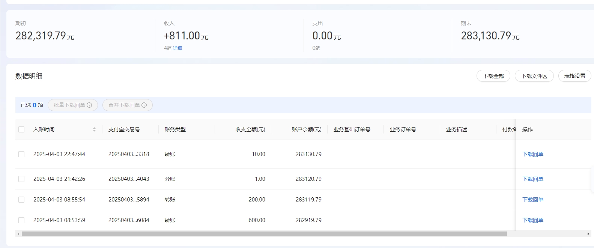
Task: Click the 下载全部 button
Action: point(493,76)
